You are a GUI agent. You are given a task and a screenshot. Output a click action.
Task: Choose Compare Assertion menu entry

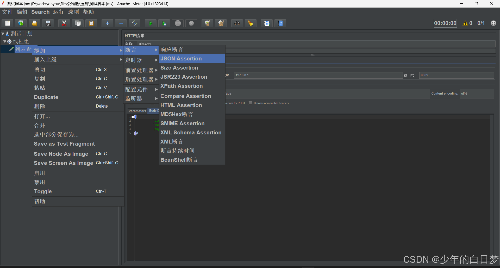(x=192, y=96)
